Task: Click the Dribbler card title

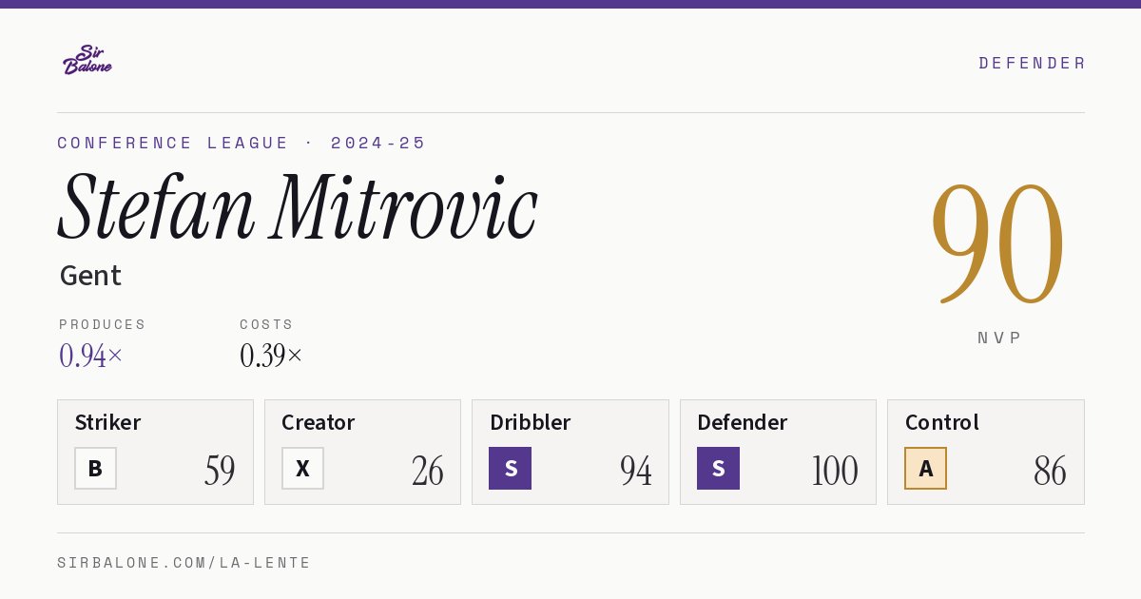Action: click(x=531, y=422)
